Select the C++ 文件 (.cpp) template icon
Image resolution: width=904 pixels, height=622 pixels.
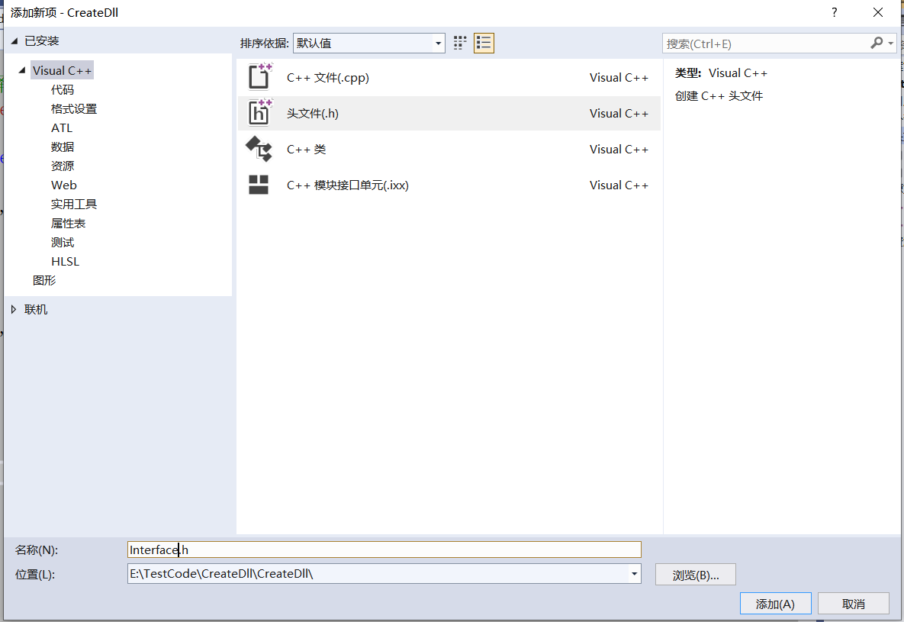(259, 76)
